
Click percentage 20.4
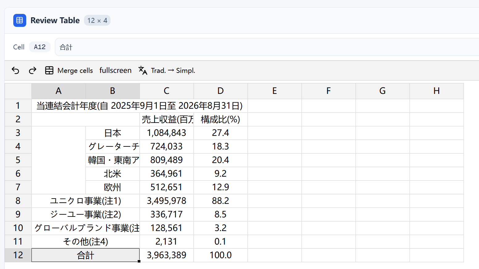click(x=221, y=160)
